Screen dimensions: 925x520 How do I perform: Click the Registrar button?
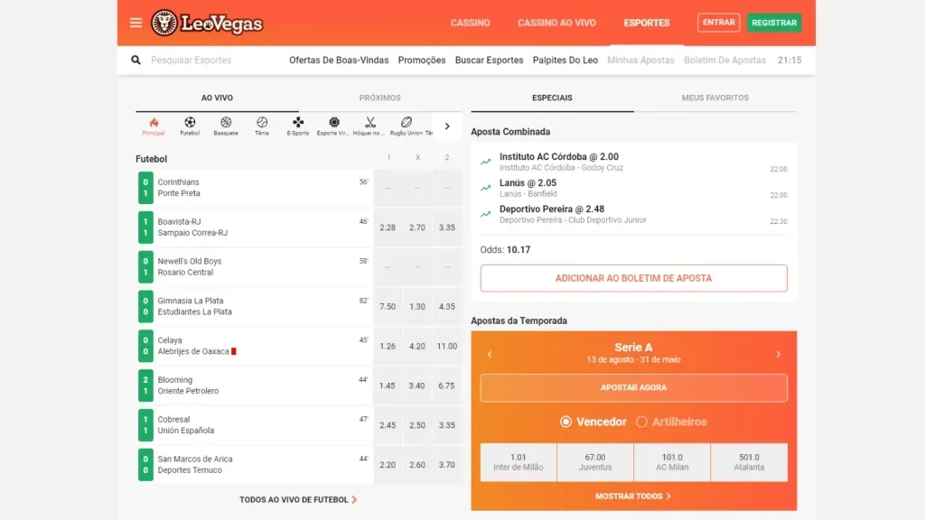tap(773, 23)
